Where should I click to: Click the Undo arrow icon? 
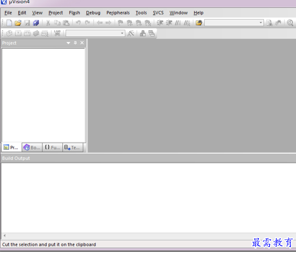[x=78, y=23]
